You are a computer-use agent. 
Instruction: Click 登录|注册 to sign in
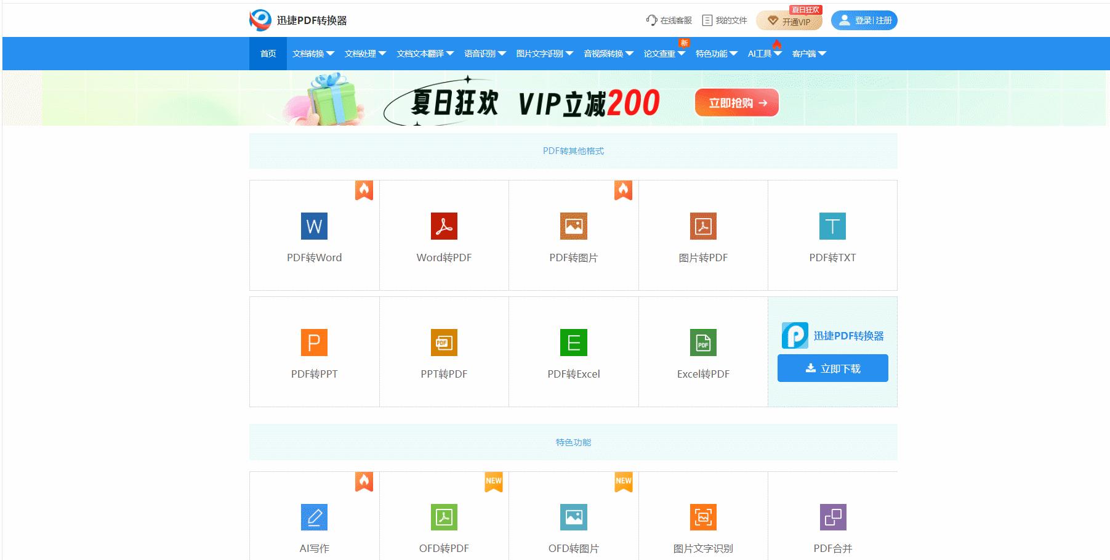(864, 20)
